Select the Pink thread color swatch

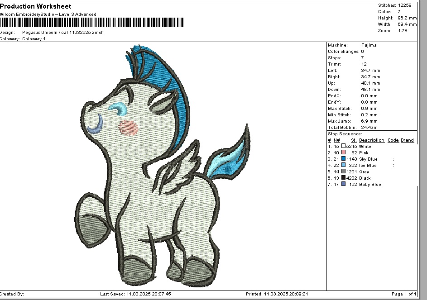[344, 153]
